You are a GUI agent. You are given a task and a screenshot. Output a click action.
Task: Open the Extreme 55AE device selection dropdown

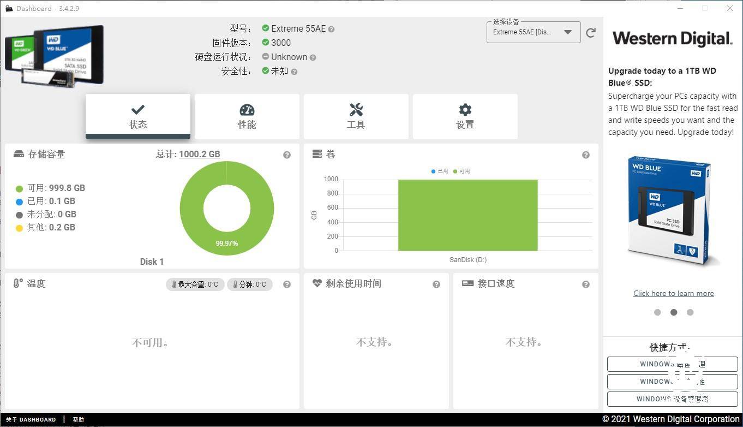tap(532, 32)
